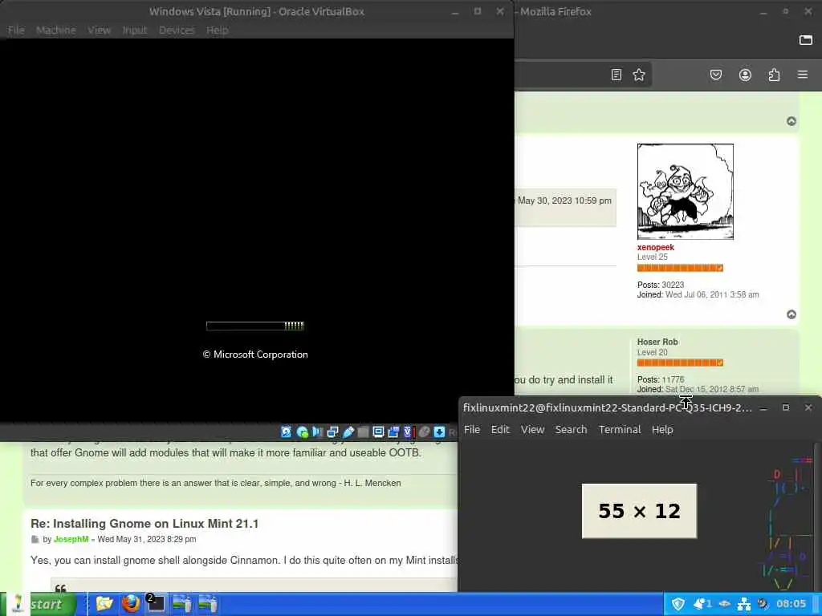Click xenopeek's avatar image
822x616 pixels.
(x=686, y=192)
